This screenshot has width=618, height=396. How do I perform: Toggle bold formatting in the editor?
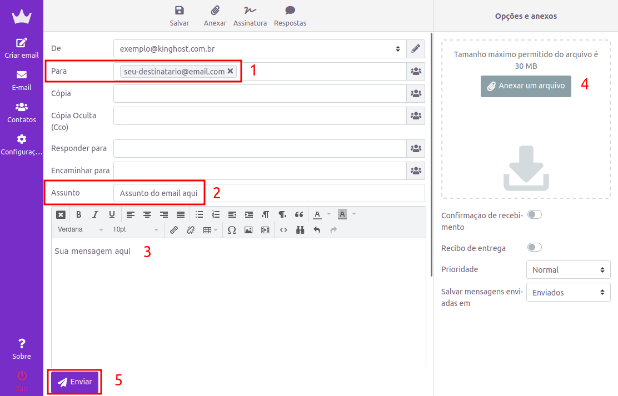pos(78,214)
